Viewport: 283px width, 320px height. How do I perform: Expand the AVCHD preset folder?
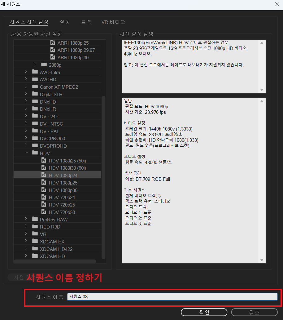(x=26, y=79)
